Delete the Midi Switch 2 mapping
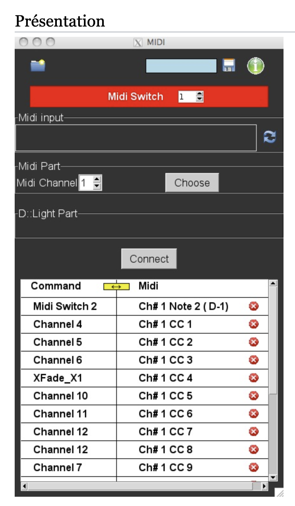This screenshot has width=295, height=506. click(x=253, y=306)
